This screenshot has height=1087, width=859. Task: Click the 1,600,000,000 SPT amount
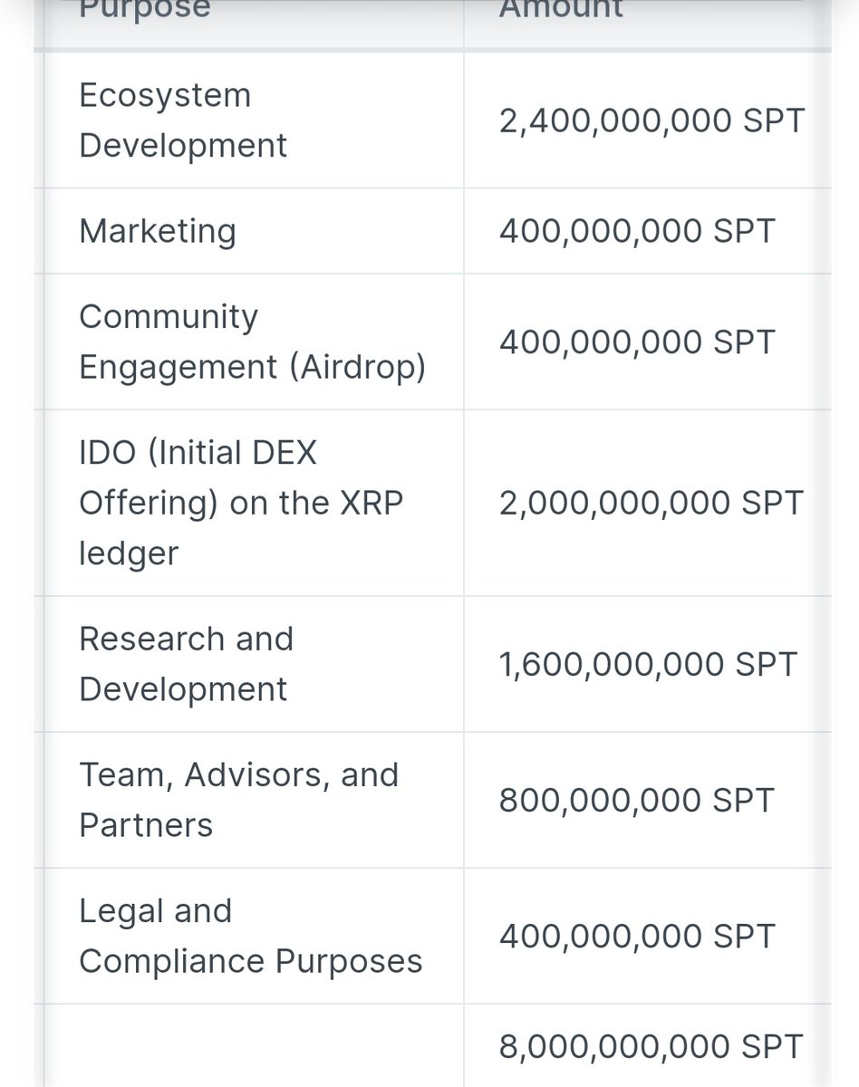(648, 664)
